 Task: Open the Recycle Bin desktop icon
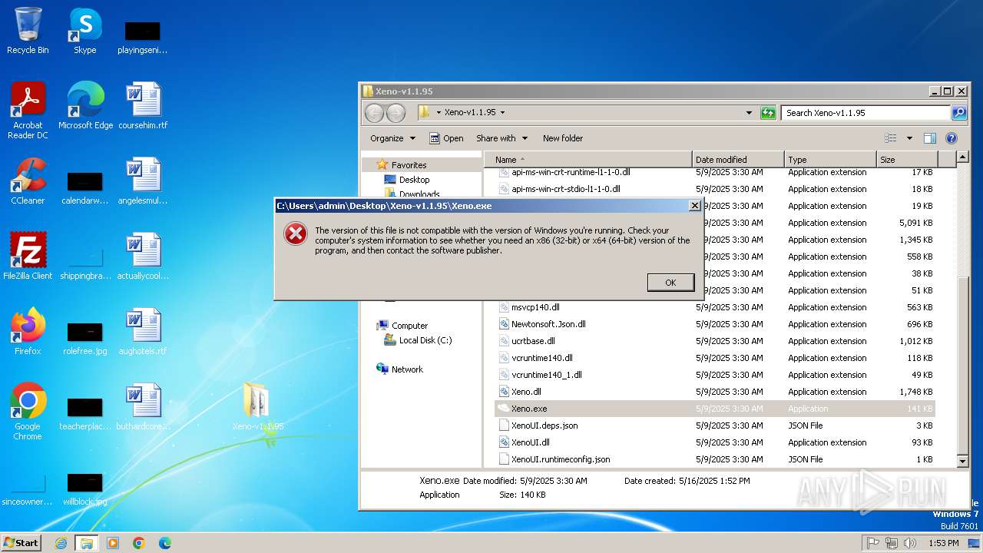pyautogui.click(x=28, y=31)
